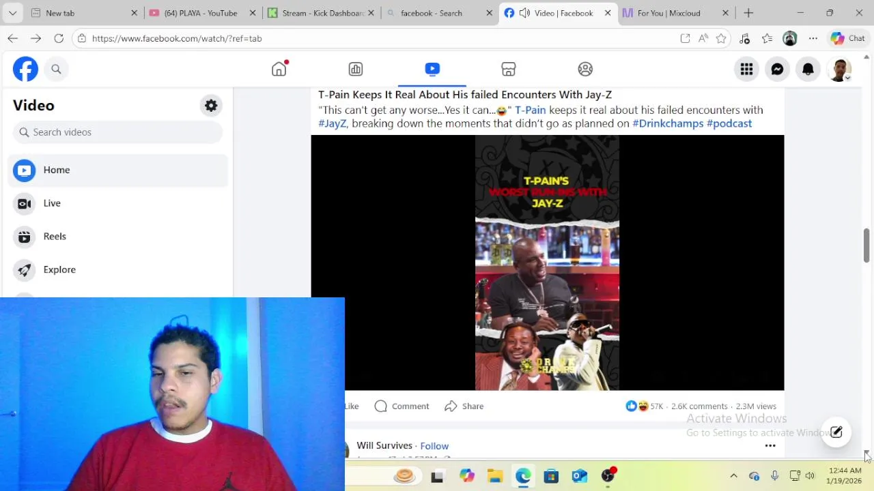Close the For You | Mixcloud tab

tap(725, 13)
